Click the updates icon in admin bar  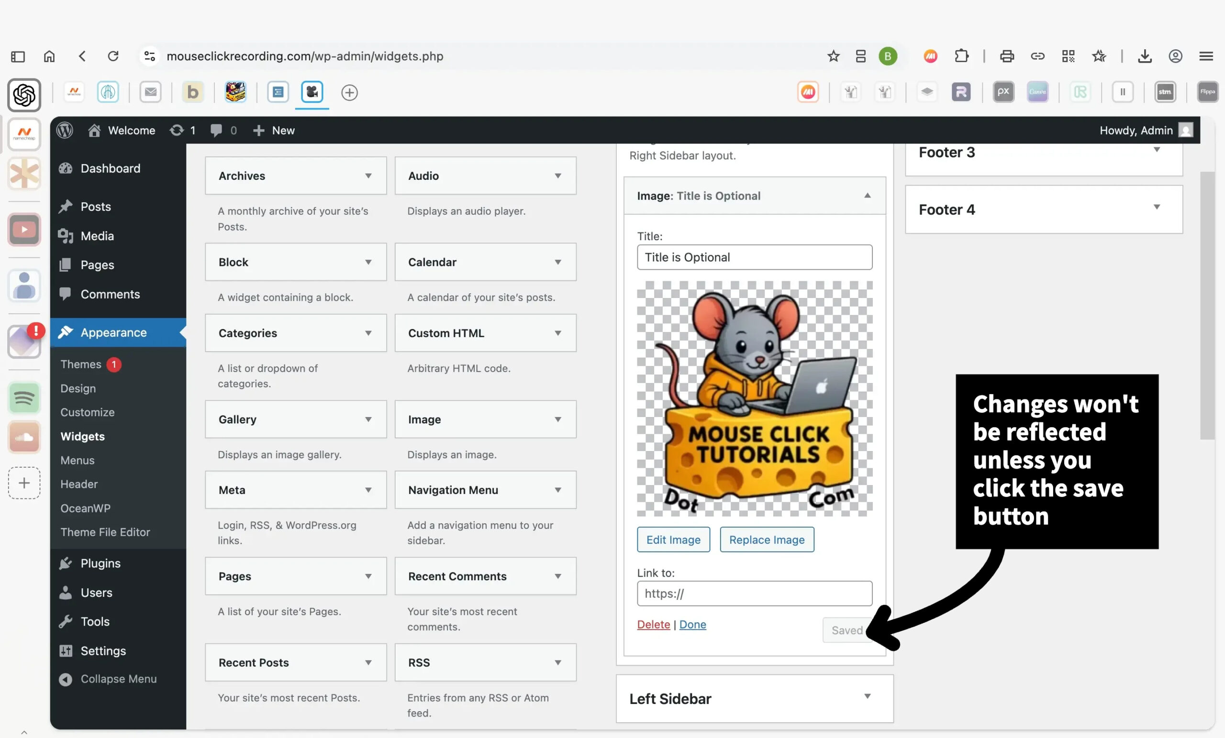(x=177, y=130)
